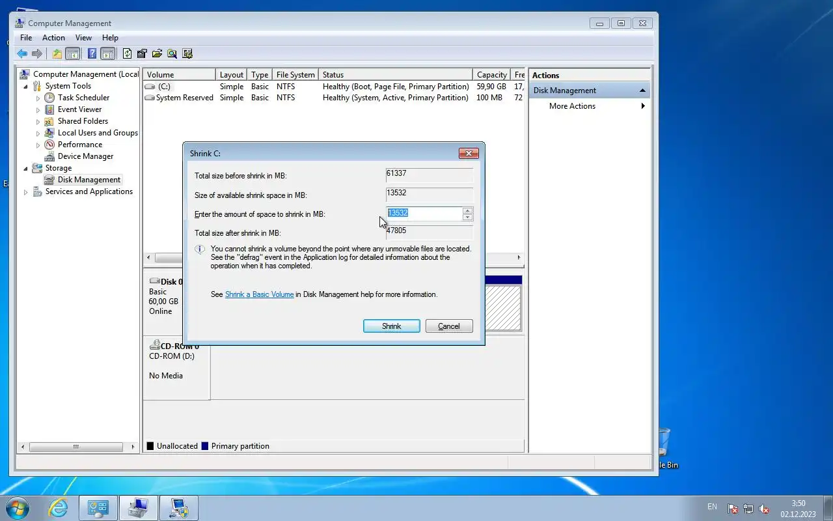Screen dimensions: 833x521
Task: Click the volume list scroll left arrow
Action: [x=148, y=258]
